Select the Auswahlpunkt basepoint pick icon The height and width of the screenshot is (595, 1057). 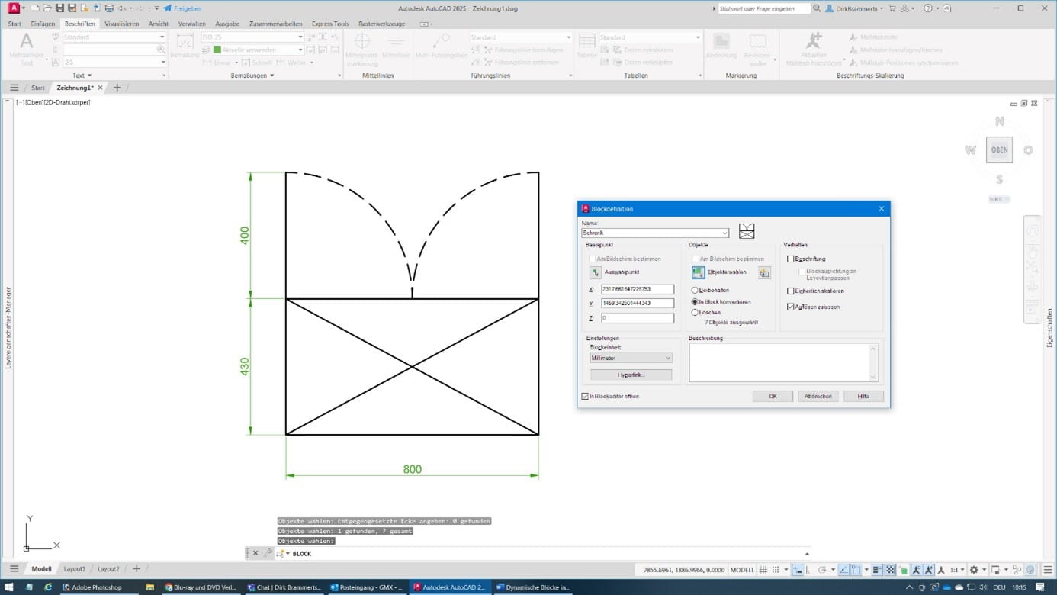pyautogui.click(x=596, y=272)
